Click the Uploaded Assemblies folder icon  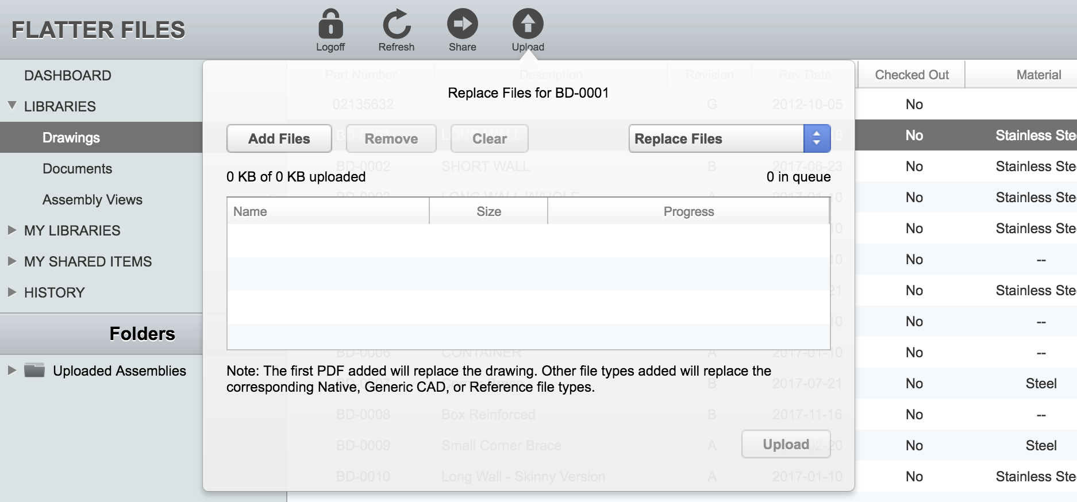[34, 370]
